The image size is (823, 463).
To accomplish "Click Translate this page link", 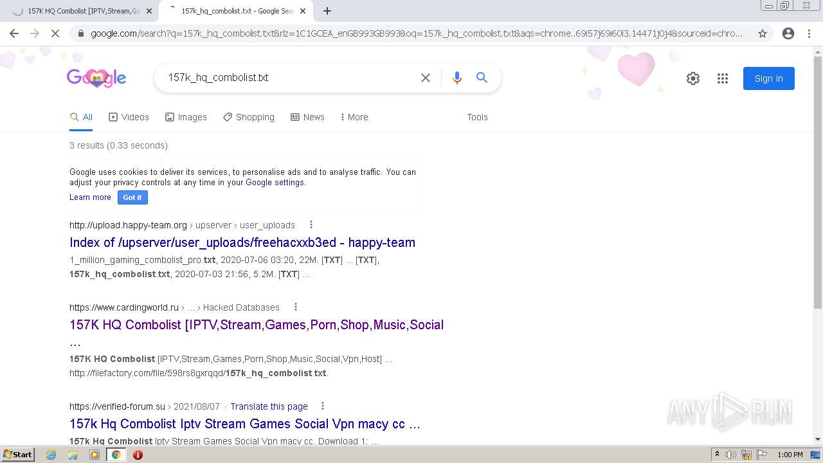I will point(269,406).
